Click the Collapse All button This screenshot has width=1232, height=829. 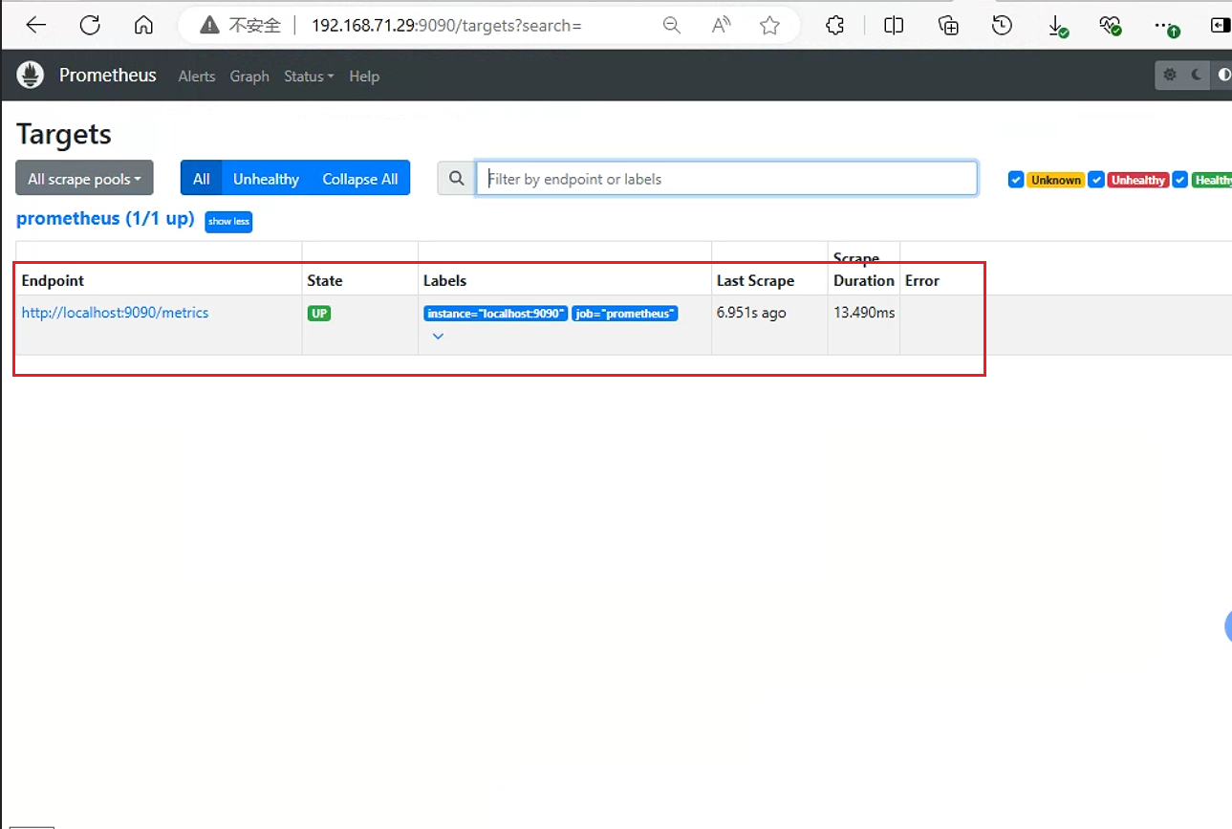(360, 178)
